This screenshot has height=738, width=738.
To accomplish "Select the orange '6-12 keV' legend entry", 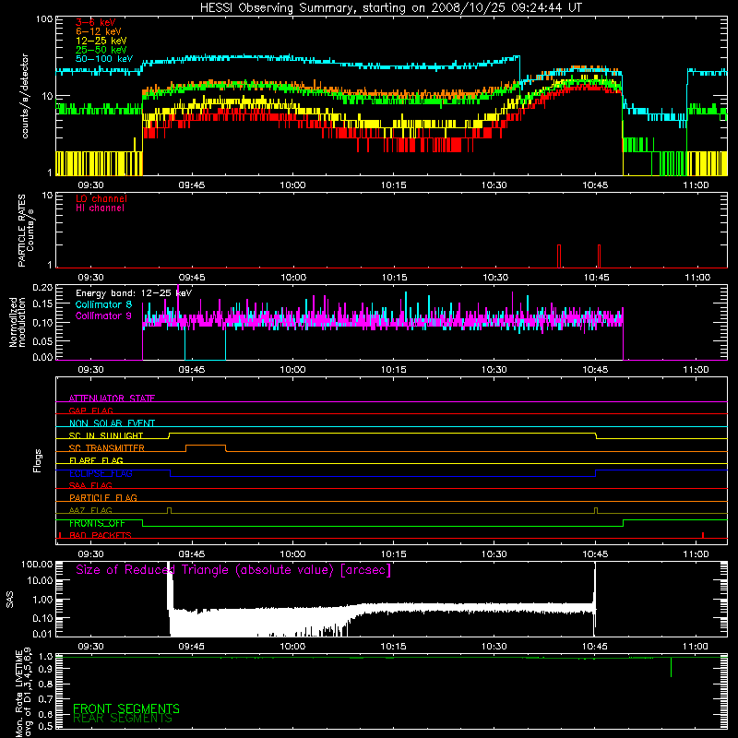I will pos(99,31).
